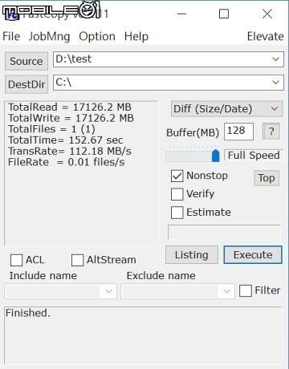Expand the Source path dropdown
The width and height of the screenshot is (289, 369).
pyautogui.click(x=275, y=59)
